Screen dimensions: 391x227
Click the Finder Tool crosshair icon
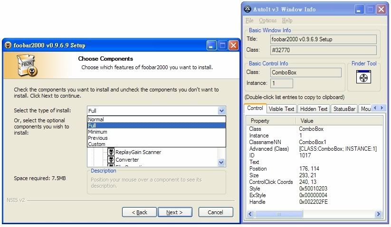click(x=362, y=77)
